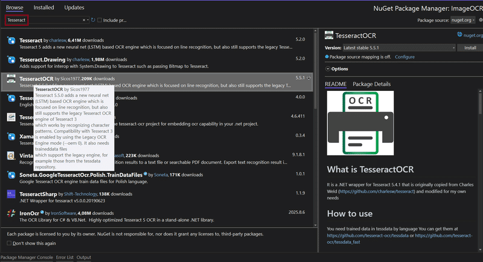The height and width of the screenshot is (262, 483).
Task: Click version 2025.8.6 on the IronOcr row
Action: point(296,212)
